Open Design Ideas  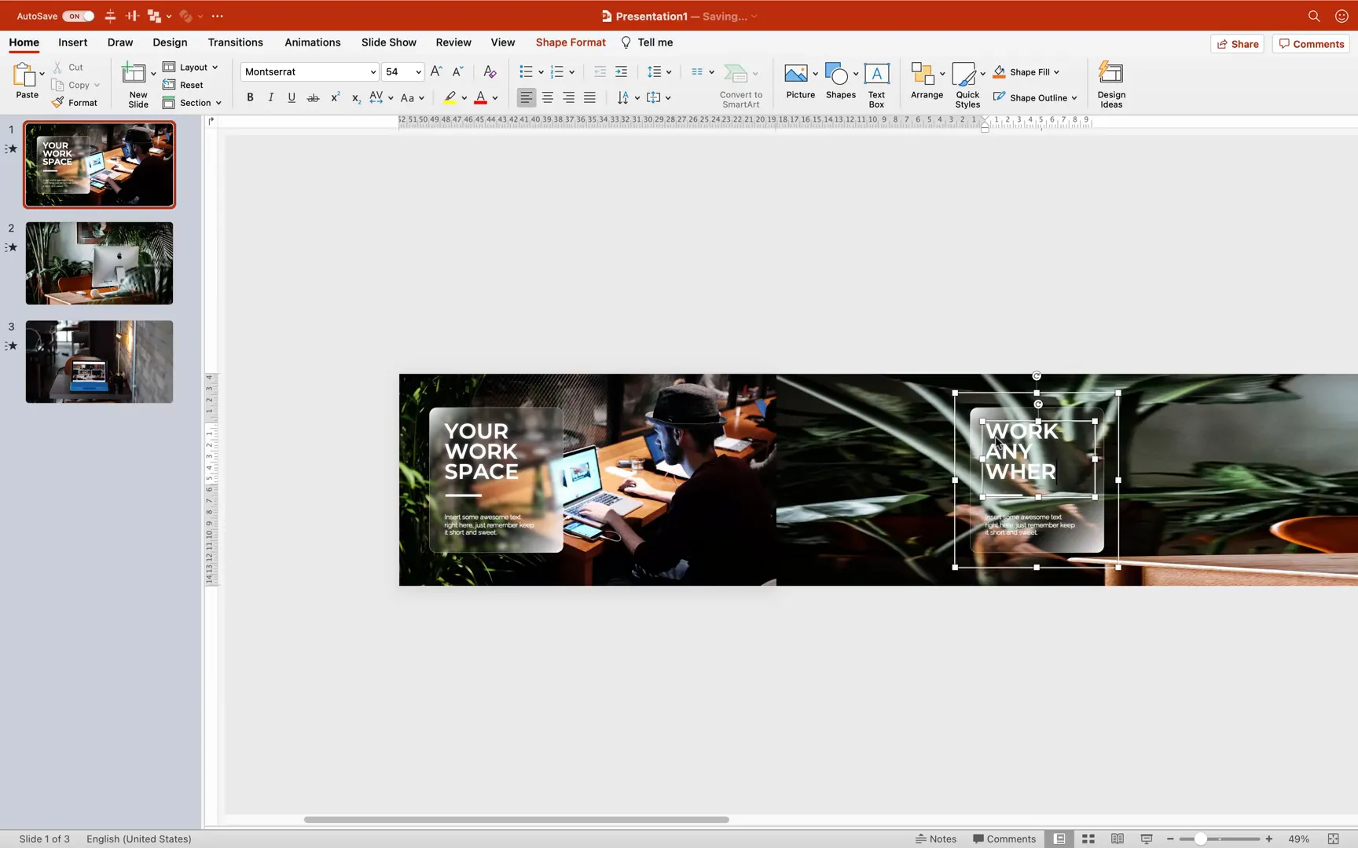[1110, 82]
